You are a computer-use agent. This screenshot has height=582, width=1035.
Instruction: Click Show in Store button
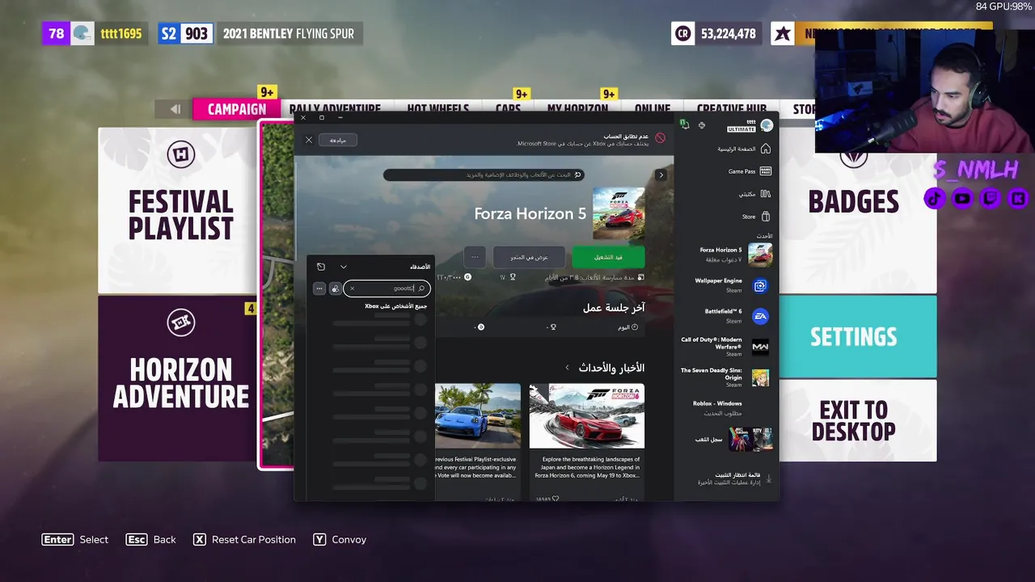tap(529, 257)
